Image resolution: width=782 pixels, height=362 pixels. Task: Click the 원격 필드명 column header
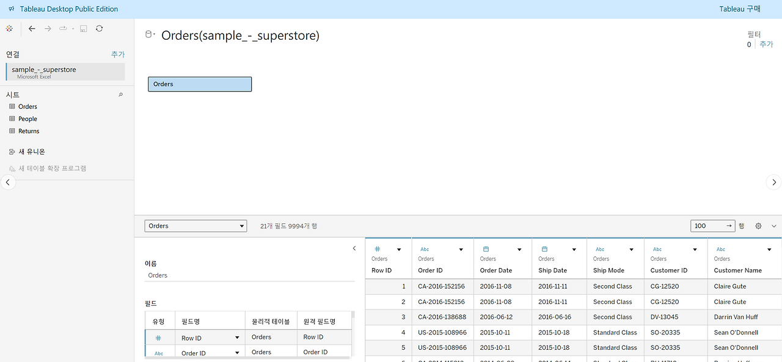324,321
